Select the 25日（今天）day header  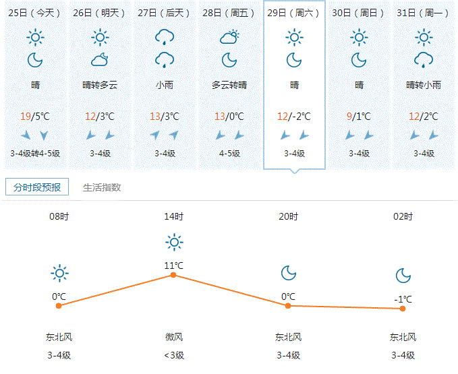point(35,13)
